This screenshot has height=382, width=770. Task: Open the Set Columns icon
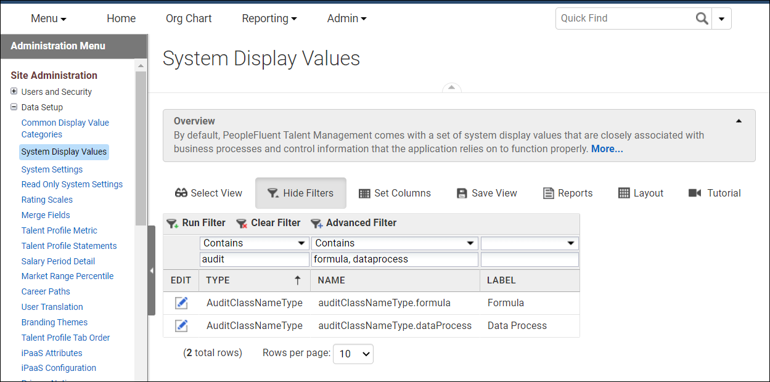[365, 193]
